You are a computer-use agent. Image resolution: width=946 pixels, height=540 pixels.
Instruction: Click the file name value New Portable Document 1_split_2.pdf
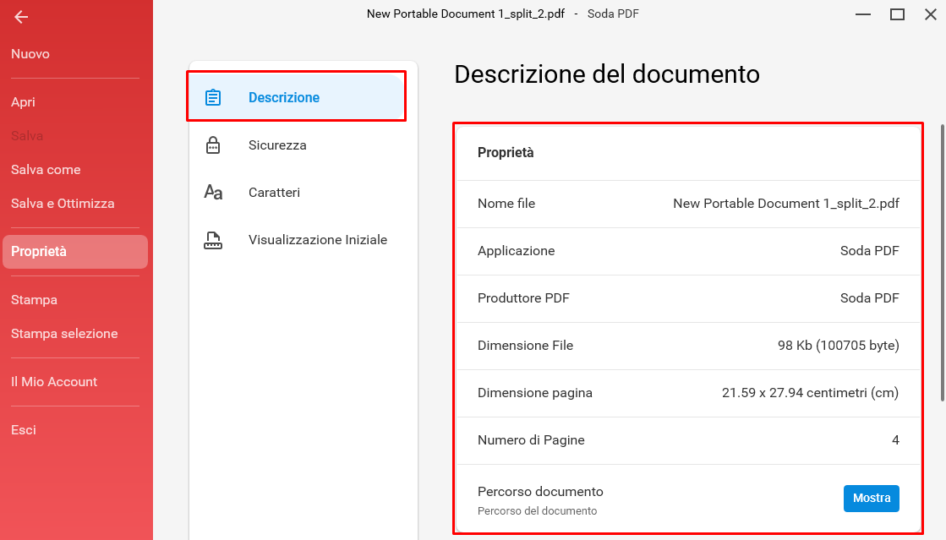click(786, 204)
